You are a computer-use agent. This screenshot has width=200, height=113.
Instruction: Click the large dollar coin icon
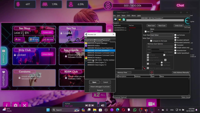[108, 5]
